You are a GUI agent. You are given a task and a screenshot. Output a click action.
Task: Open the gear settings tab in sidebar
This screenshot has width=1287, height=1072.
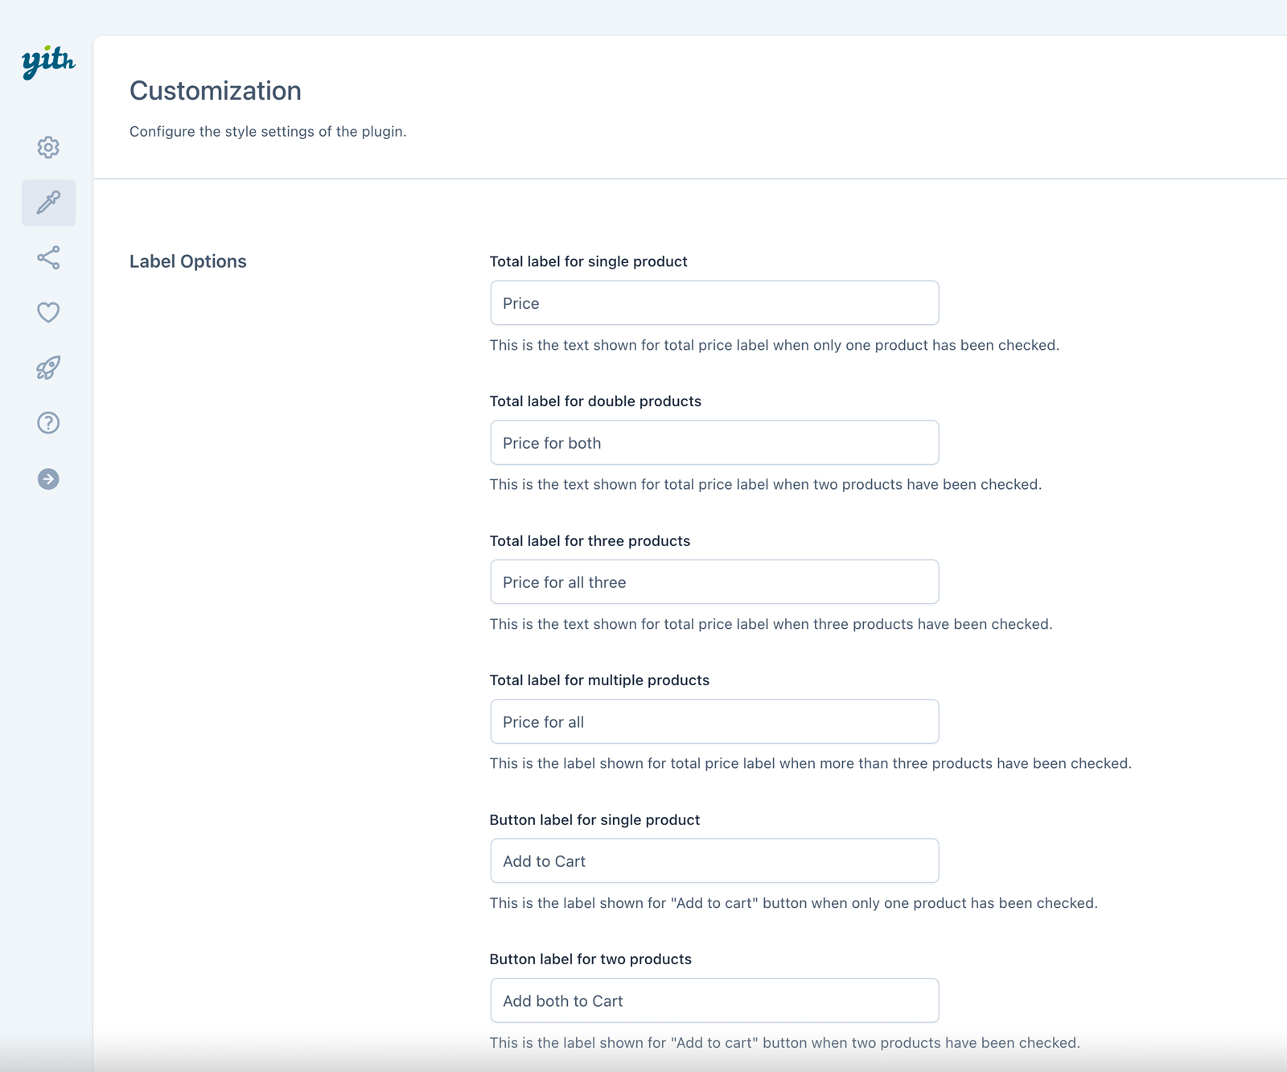click(48, 147)
